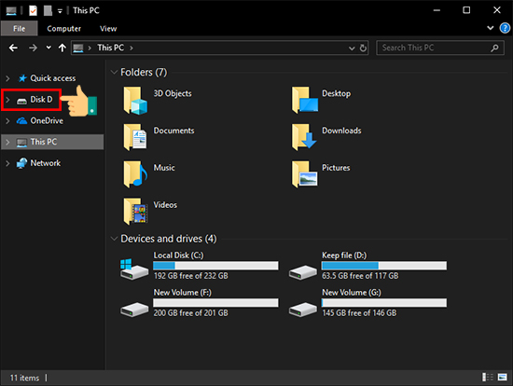The width and height of the screenshot is (513, 386).
Task: Open the Help question mark icon
Action: pyautogui.click(x=505, y=28)
